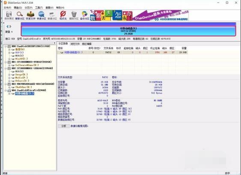Choose the Format (格式化) toolbar icon
This screenshot has width=241, height=175.
pos(63,15)
